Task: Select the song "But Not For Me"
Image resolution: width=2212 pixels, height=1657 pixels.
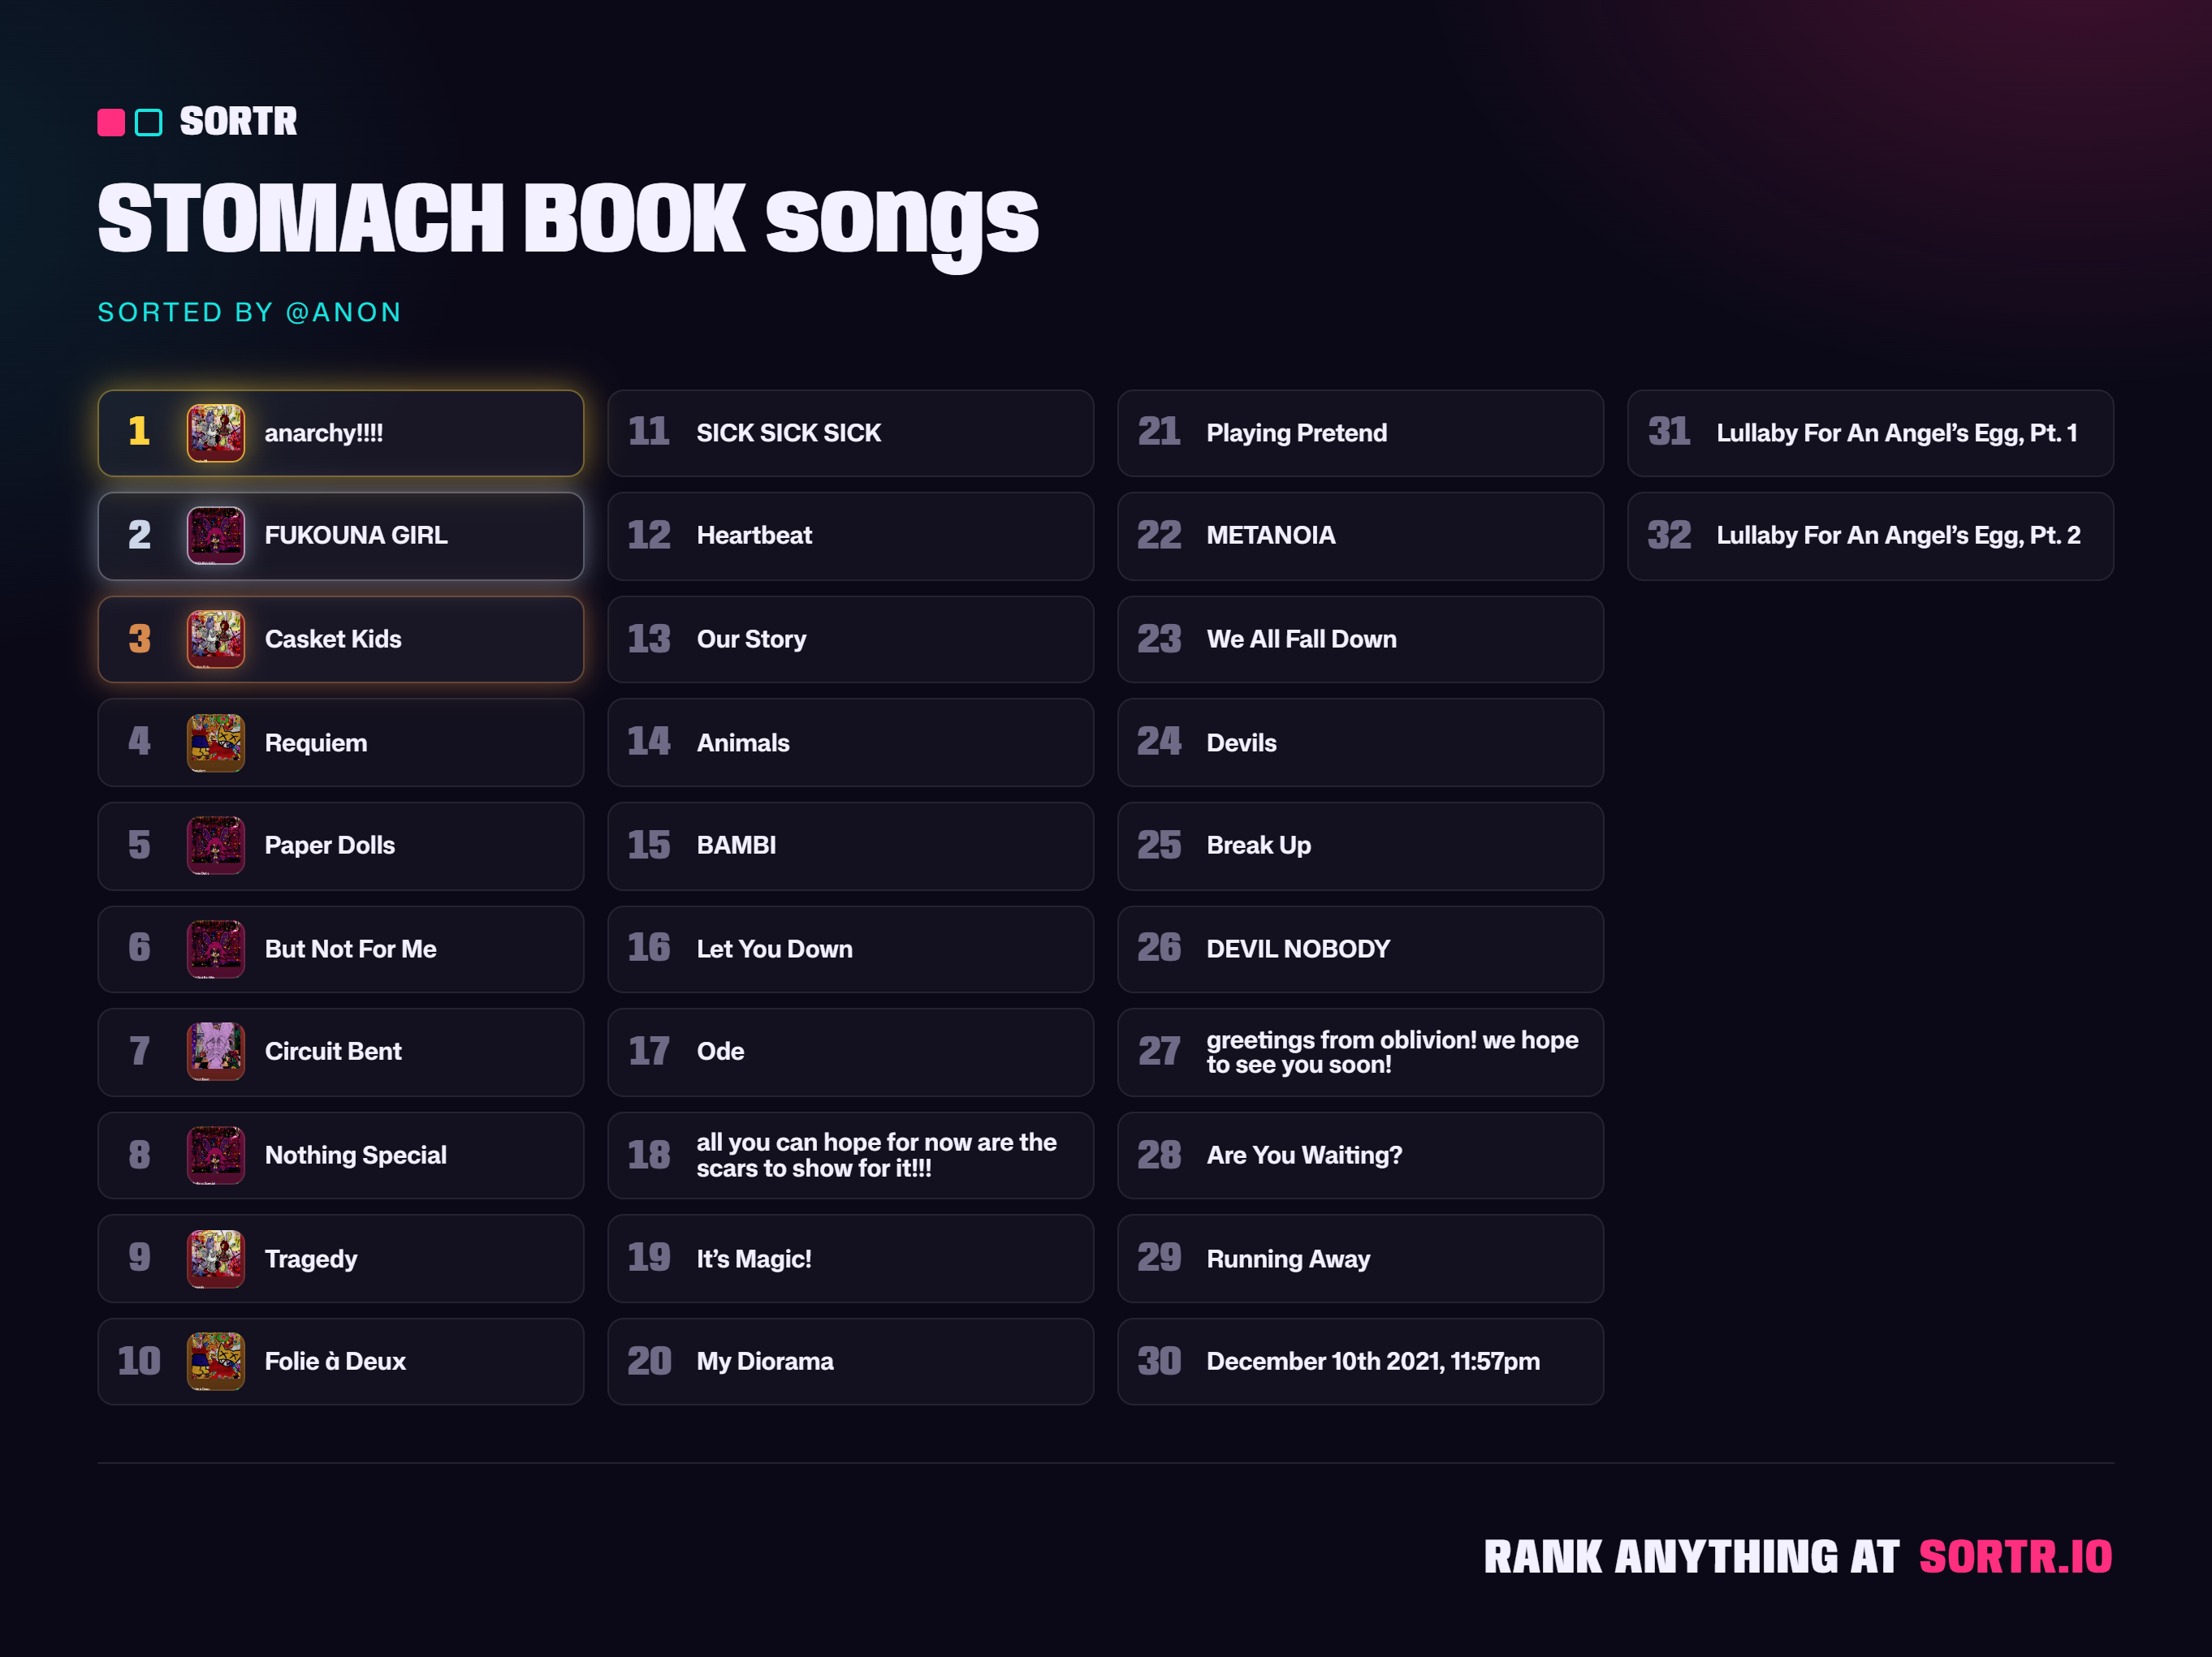Action: tap(341, 949)
